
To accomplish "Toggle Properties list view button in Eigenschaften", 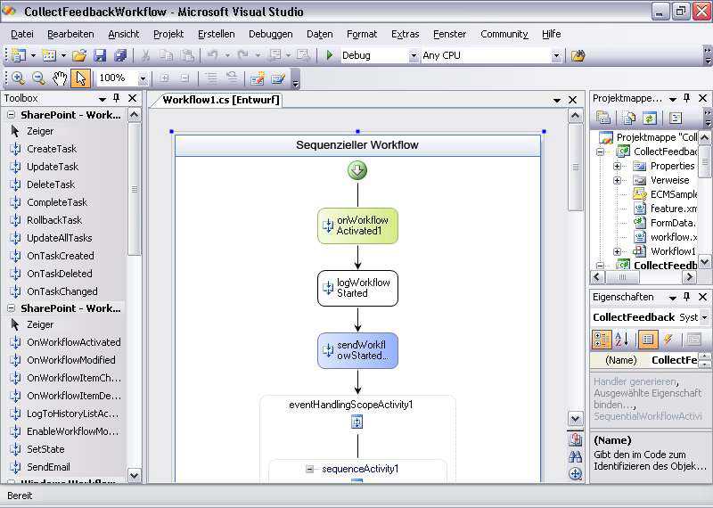I will coord(648,340).
